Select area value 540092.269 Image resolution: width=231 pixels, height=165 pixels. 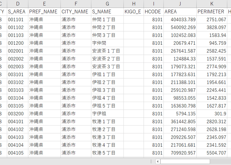click(180, 27)
